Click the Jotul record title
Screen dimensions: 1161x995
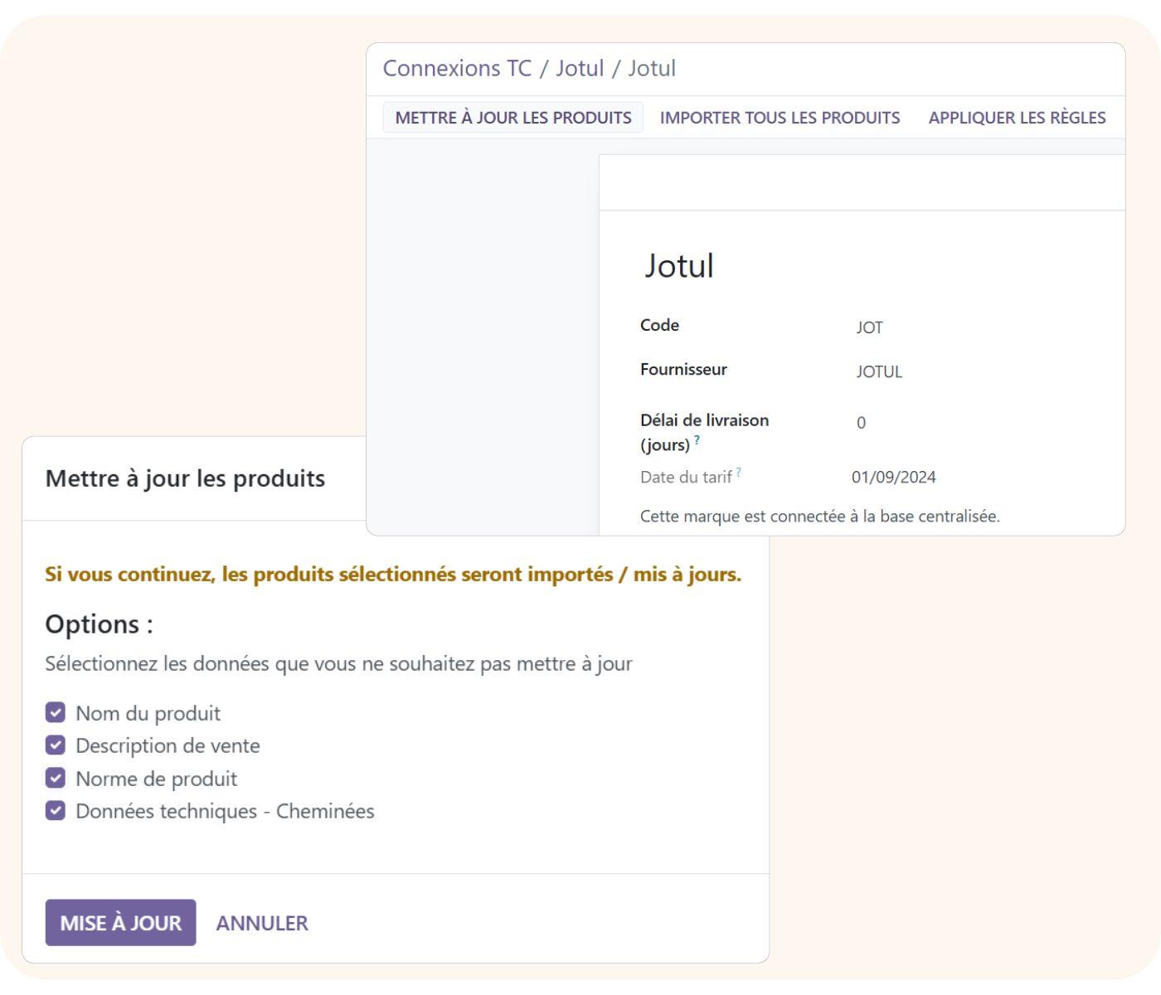click(679, 266)
